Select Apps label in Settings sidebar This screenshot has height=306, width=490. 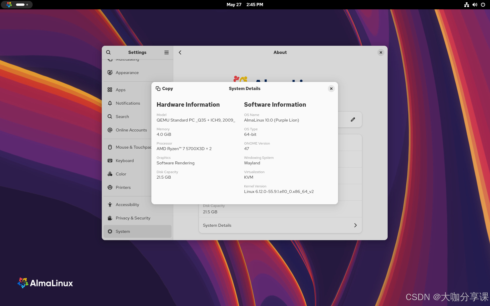coord(120,90)
